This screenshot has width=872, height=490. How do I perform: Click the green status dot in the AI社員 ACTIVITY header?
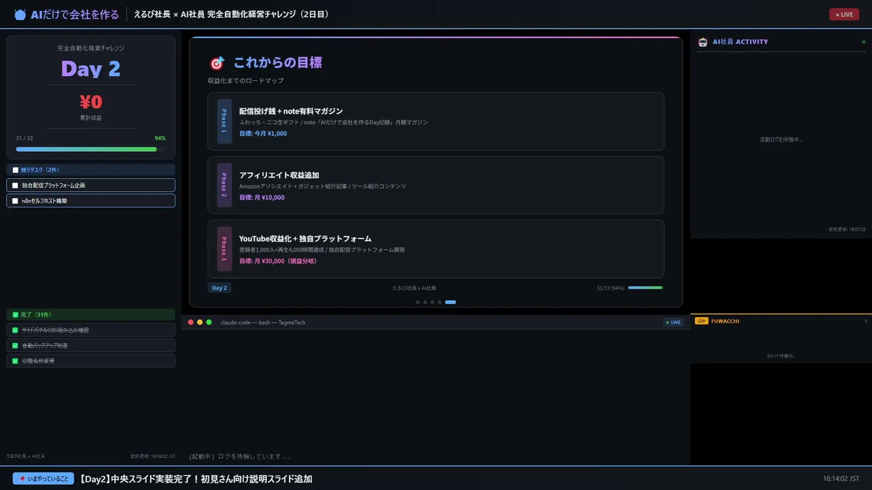[864, 42]
